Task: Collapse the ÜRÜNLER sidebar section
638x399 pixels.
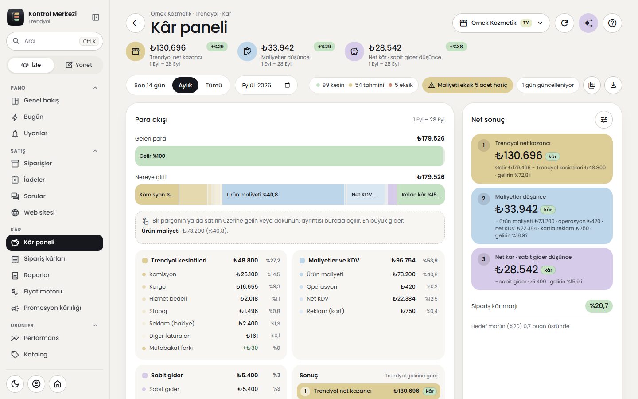Action: [x=95, y=325]
